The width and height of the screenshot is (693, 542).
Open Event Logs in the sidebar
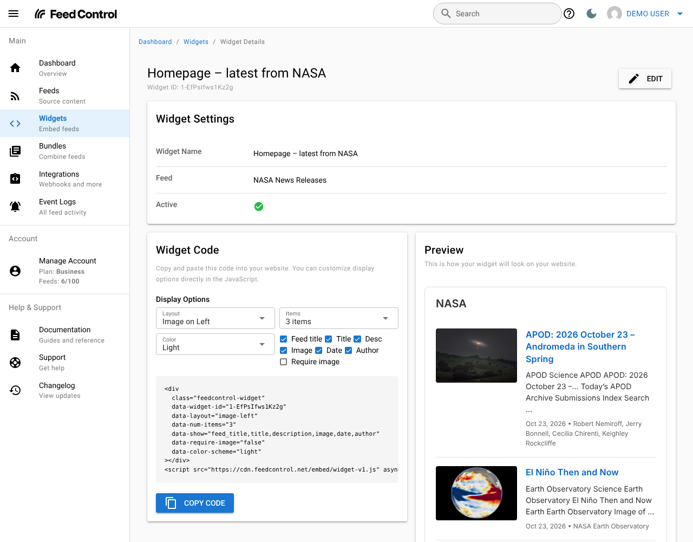point(65,207)
